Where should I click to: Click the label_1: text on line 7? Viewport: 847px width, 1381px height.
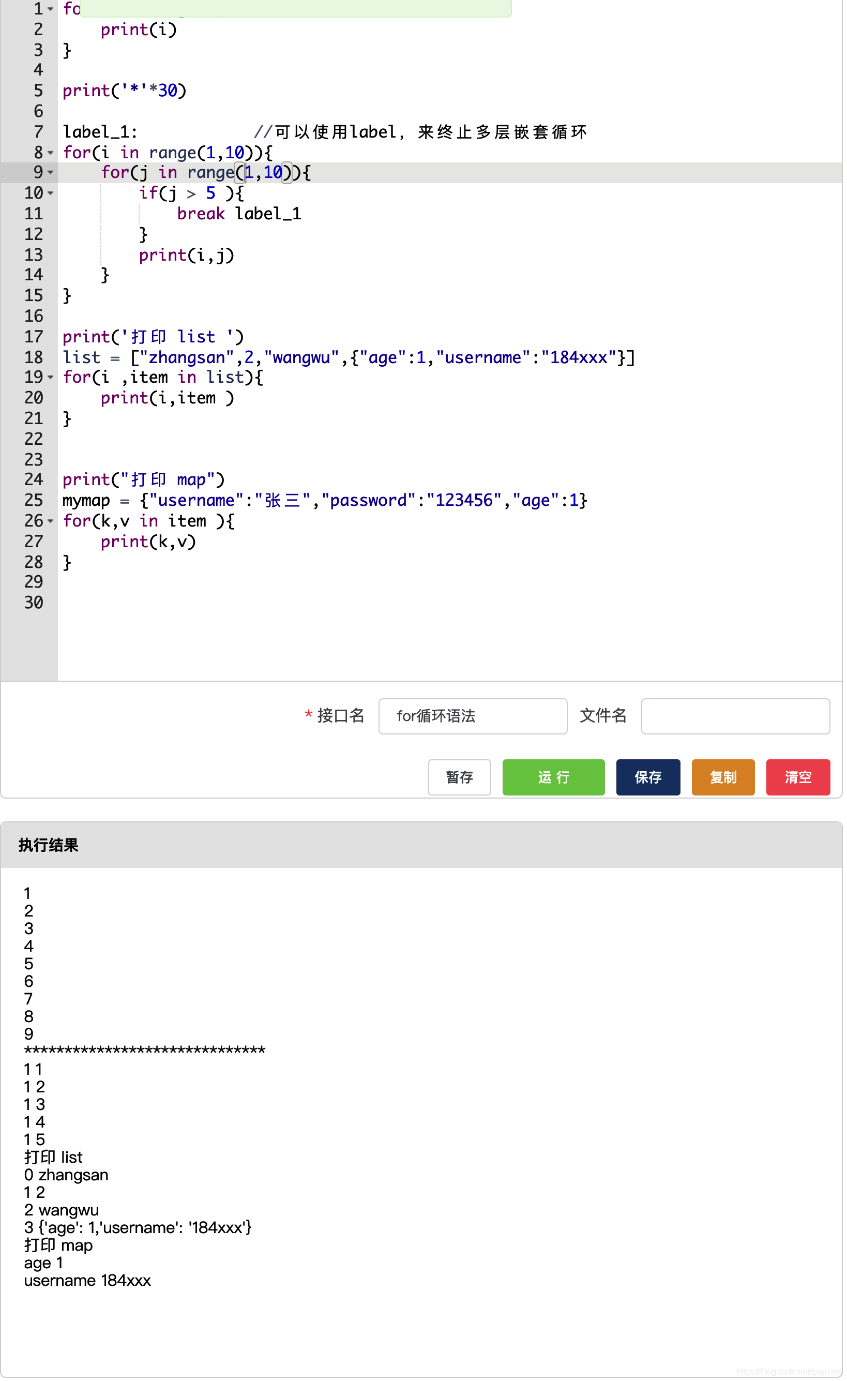pos(100,132)
